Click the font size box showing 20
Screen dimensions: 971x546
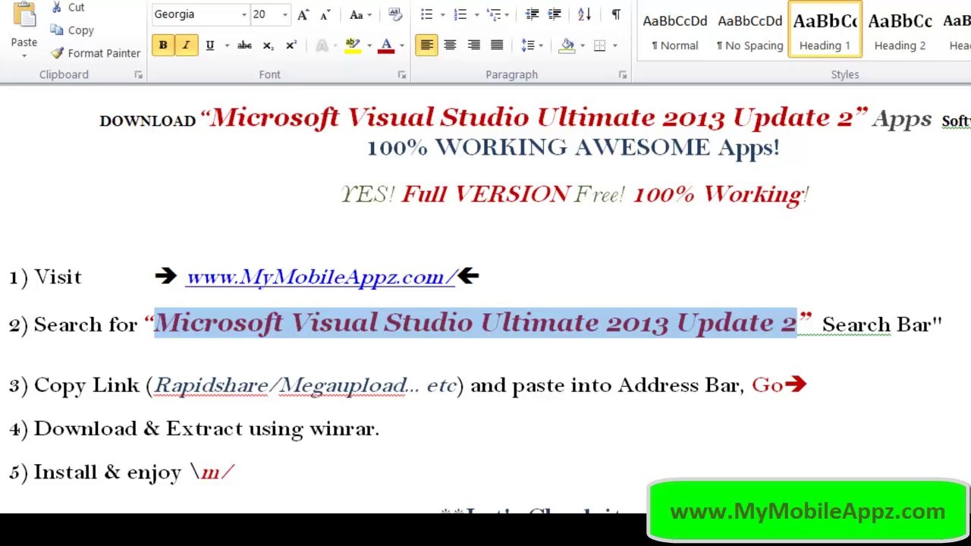click(266, 14)
